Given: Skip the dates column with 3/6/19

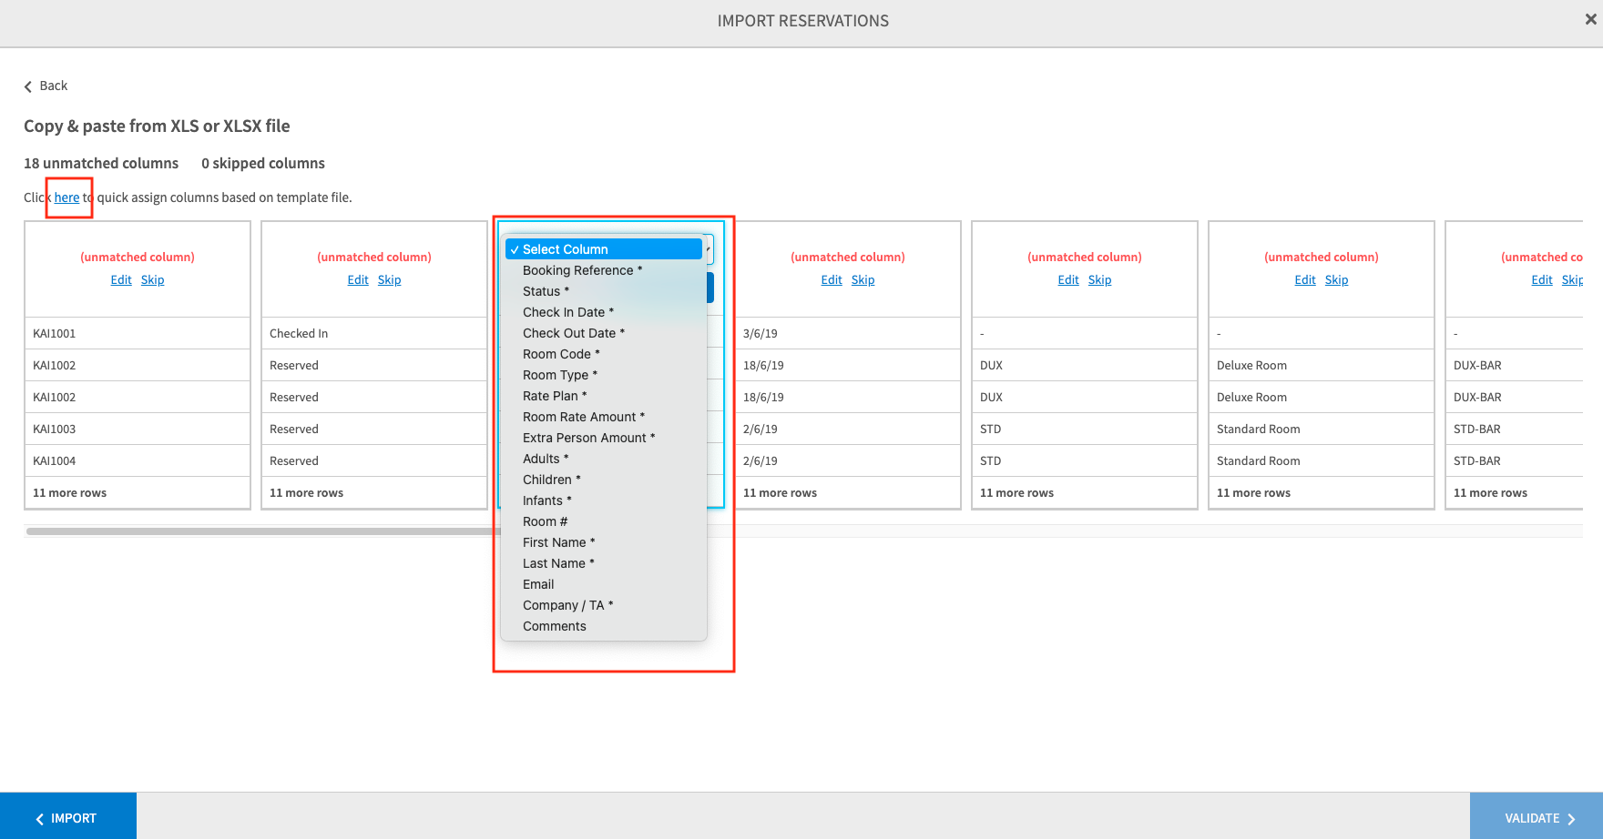Looking at the screenshot, I should click(863, 280).
